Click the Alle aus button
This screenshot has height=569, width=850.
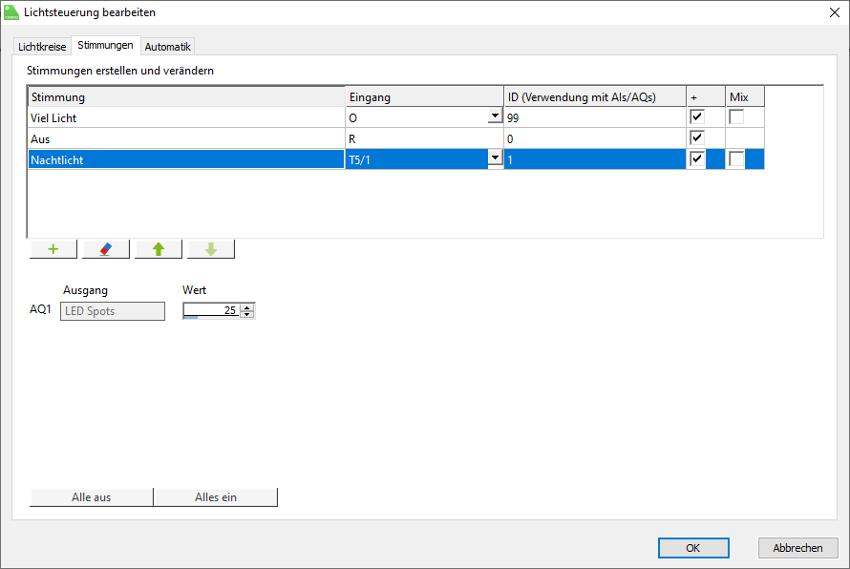[x=91, y=497]
